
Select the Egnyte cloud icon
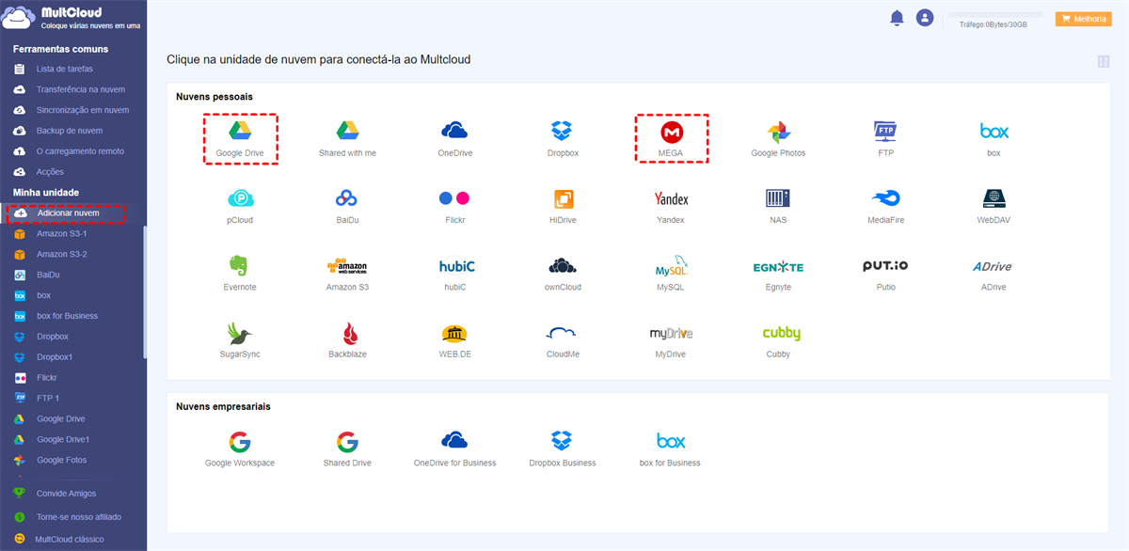778,267
